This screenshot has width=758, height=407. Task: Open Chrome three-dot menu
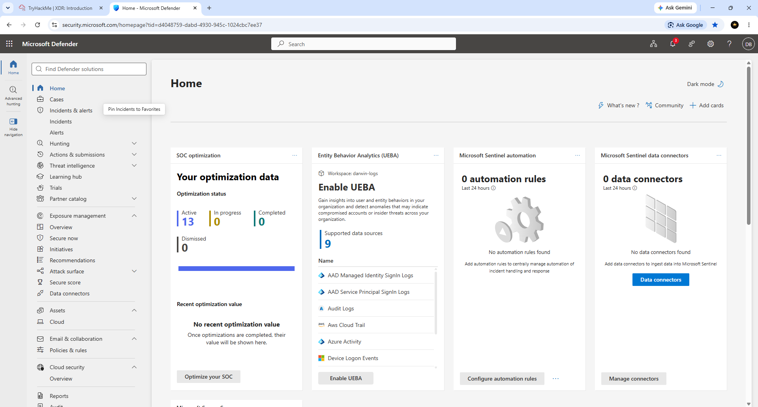tap(749, 25)
